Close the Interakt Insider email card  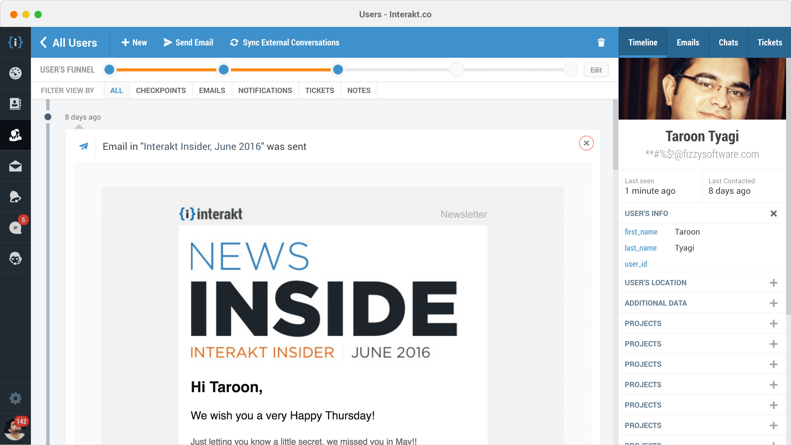pos(586,143)
